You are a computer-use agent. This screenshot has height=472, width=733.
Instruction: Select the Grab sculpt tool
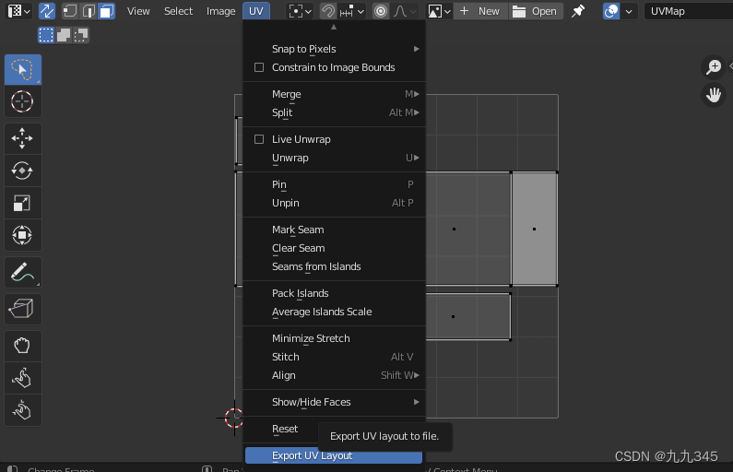click(x=23, y=346)
